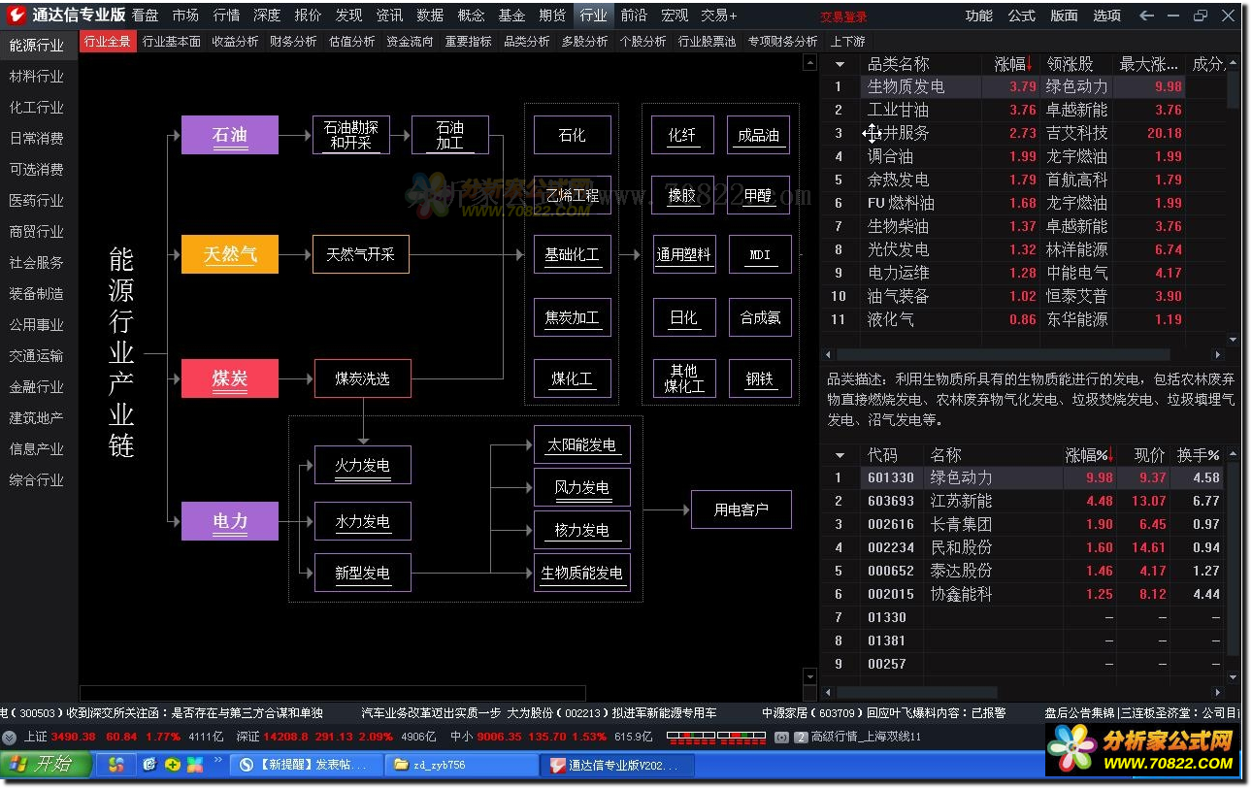Open the 宏观 menu
1252x788 pixels.
(x=675, y=16)
